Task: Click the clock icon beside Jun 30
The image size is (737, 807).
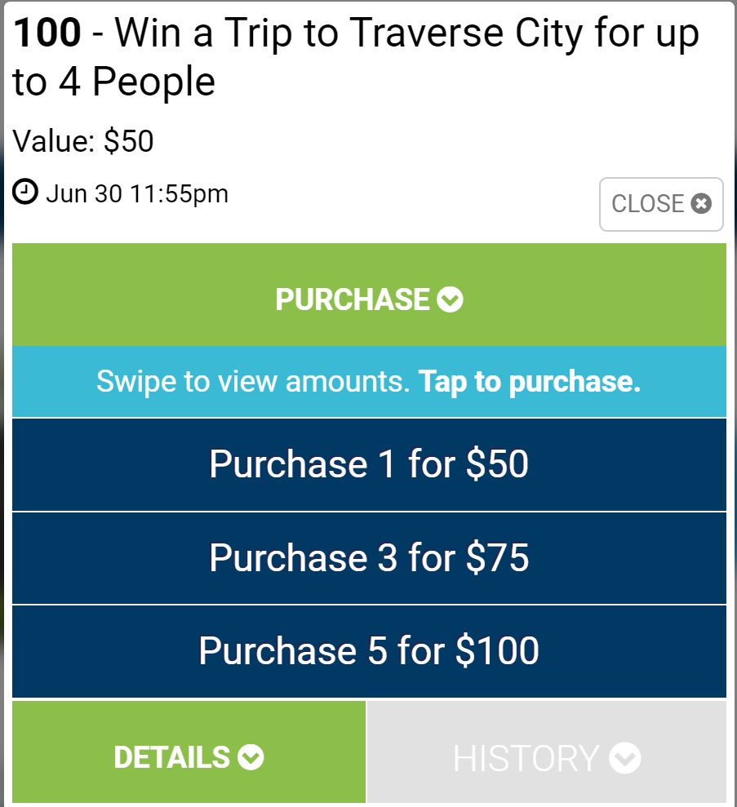Action: tap(26, 193)
